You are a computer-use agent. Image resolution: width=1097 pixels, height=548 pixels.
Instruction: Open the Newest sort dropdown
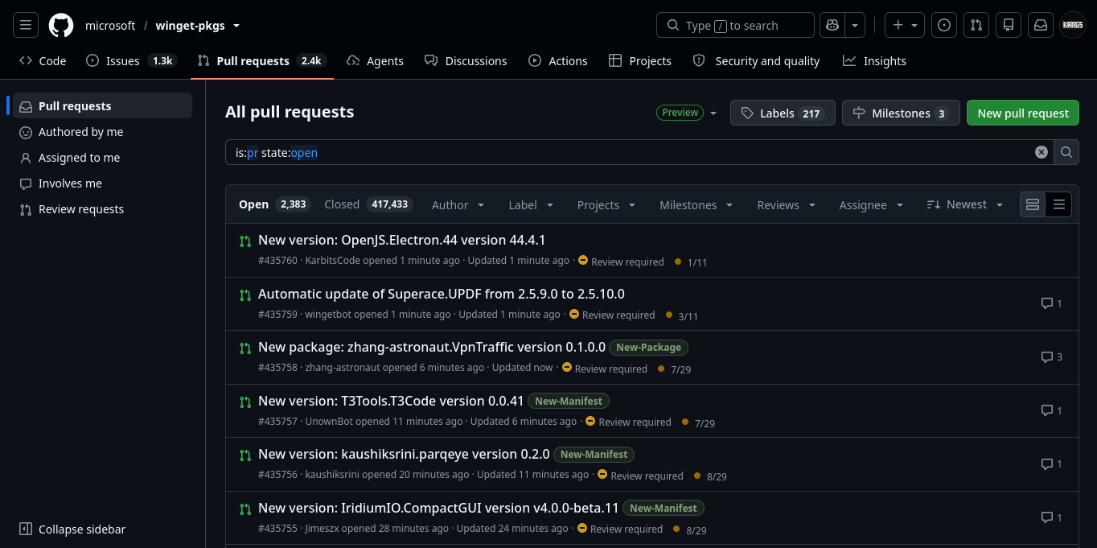(965, 204)
